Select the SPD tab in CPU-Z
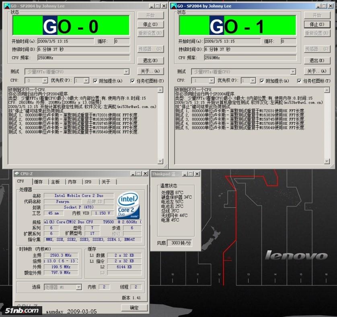The width and height of the screenshot is (337, 317). 88,182
